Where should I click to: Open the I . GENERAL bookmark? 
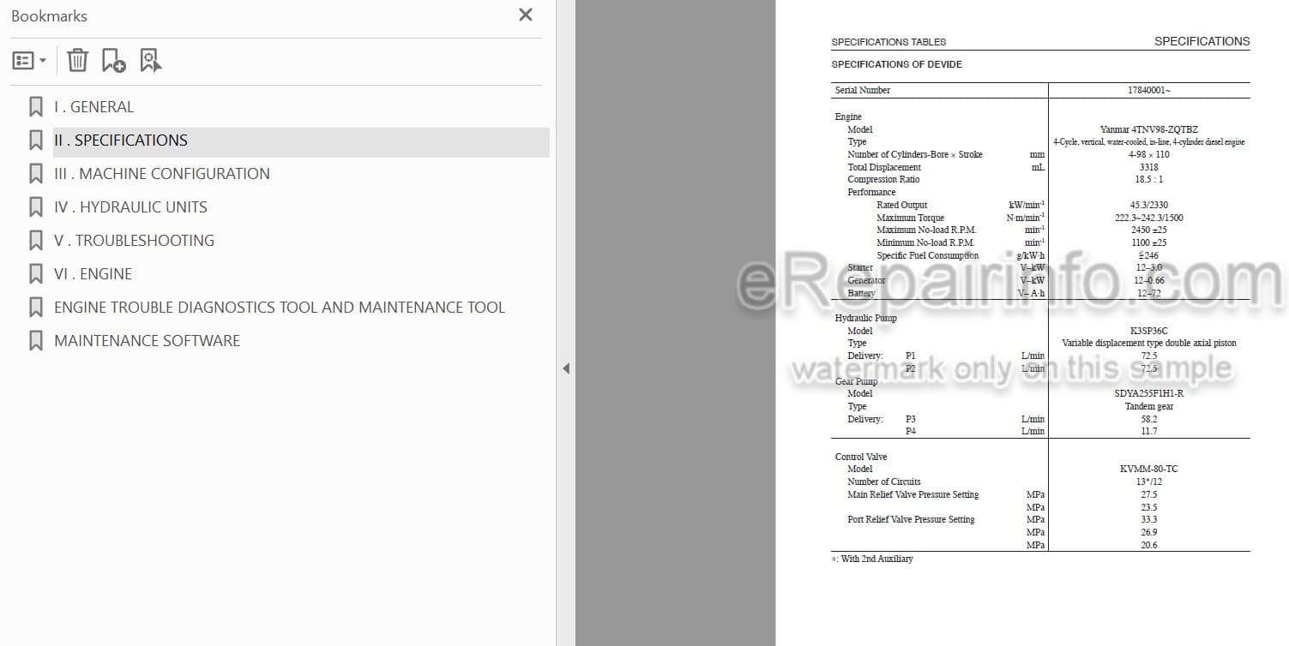click(93, 107)
